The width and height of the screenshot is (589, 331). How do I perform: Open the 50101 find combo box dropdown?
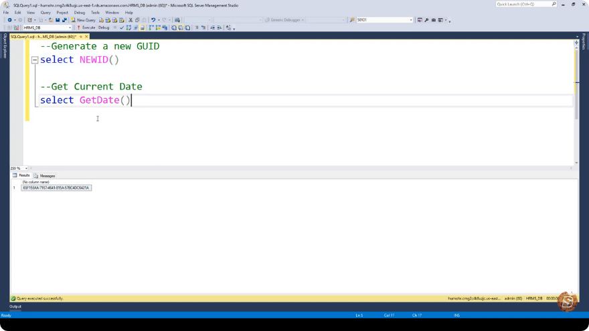pyautogui.click(x=410, y=20)
